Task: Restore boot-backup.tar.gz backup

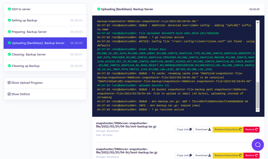Action: point(251,155)
